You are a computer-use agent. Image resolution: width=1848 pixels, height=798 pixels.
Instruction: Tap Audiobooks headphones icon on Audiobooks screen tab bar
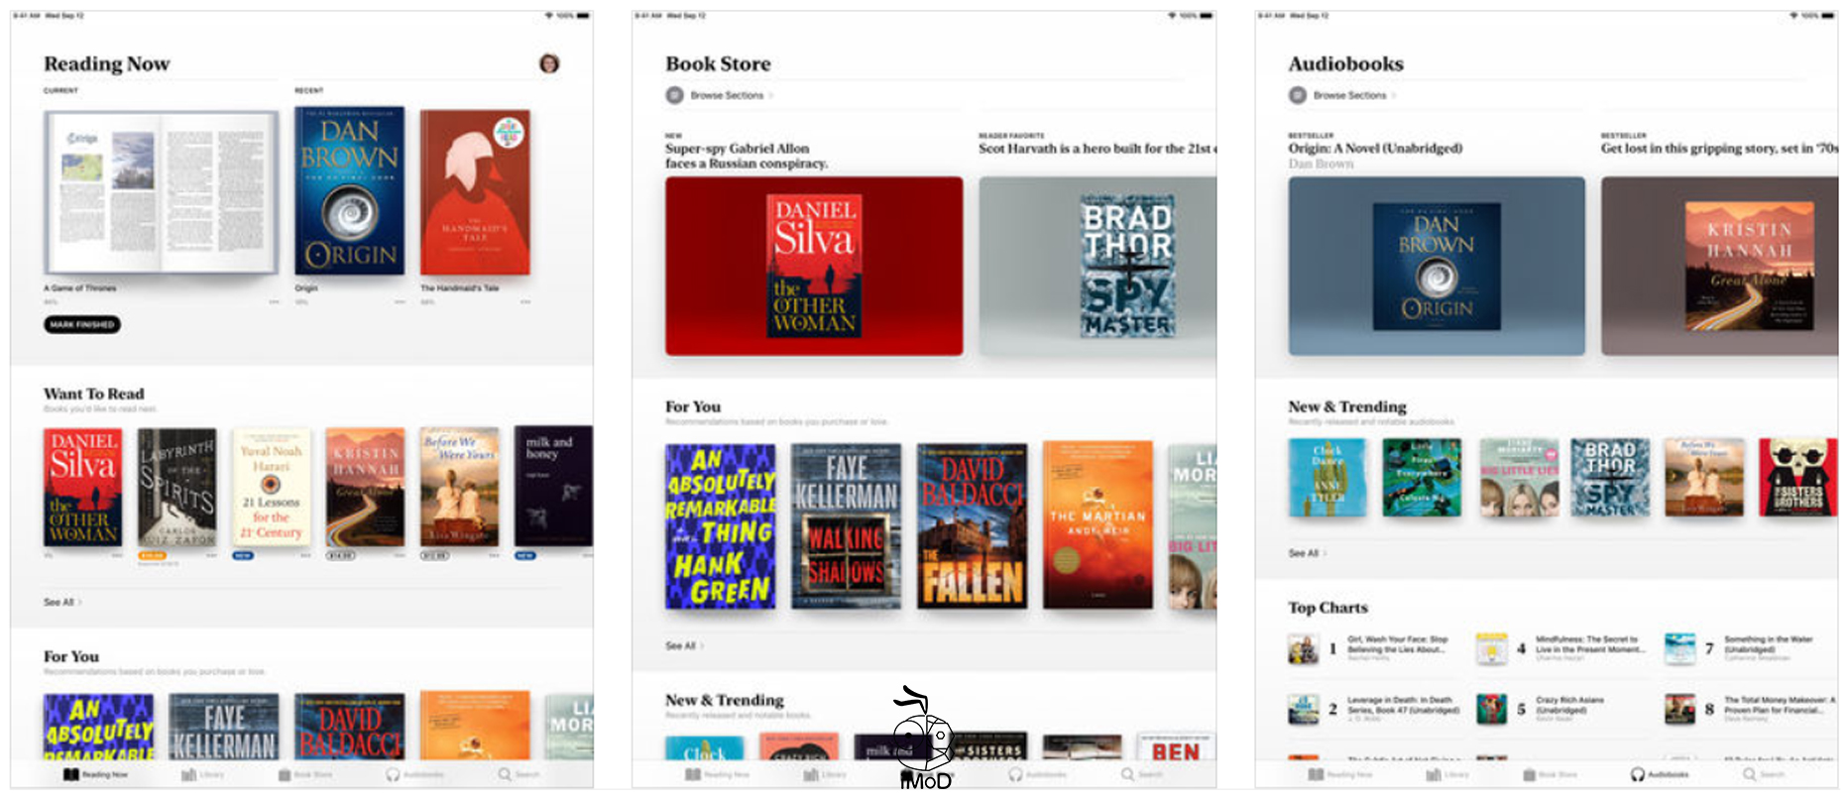(x=1637, y=774)
